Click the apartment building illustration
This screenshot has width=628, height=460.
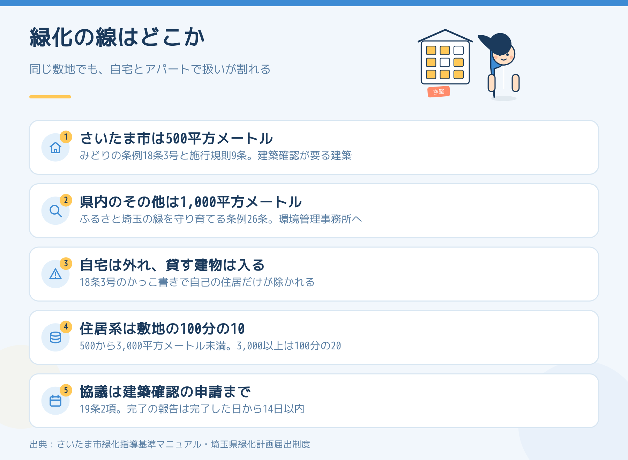[x=445, y=57]
